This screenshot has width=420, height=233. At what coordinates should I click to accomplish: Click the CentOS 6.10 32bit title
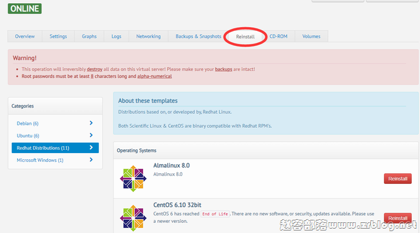click(177, 205)
